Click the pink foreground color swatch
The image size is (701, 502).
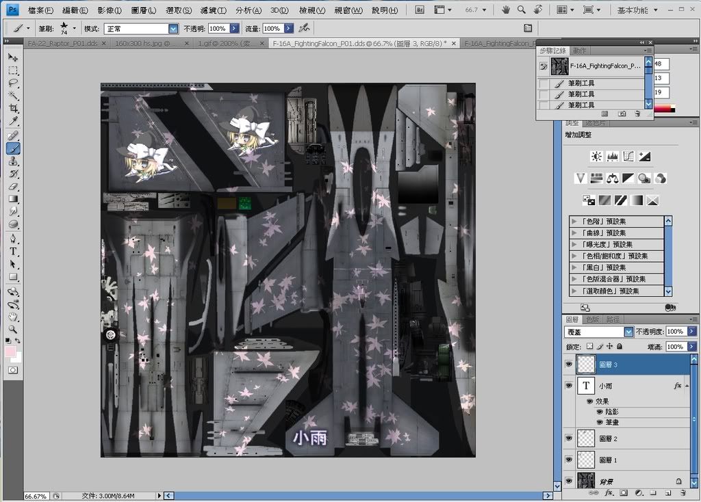10,351
